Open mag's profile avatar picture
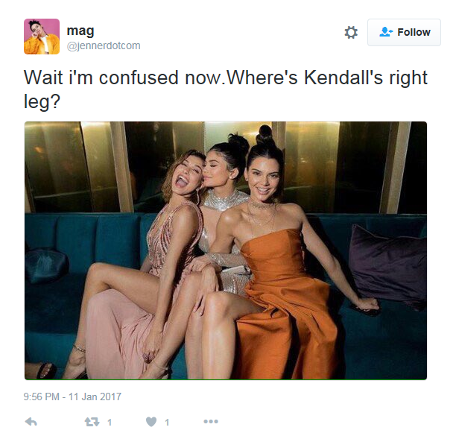 [x=42, y=37]
